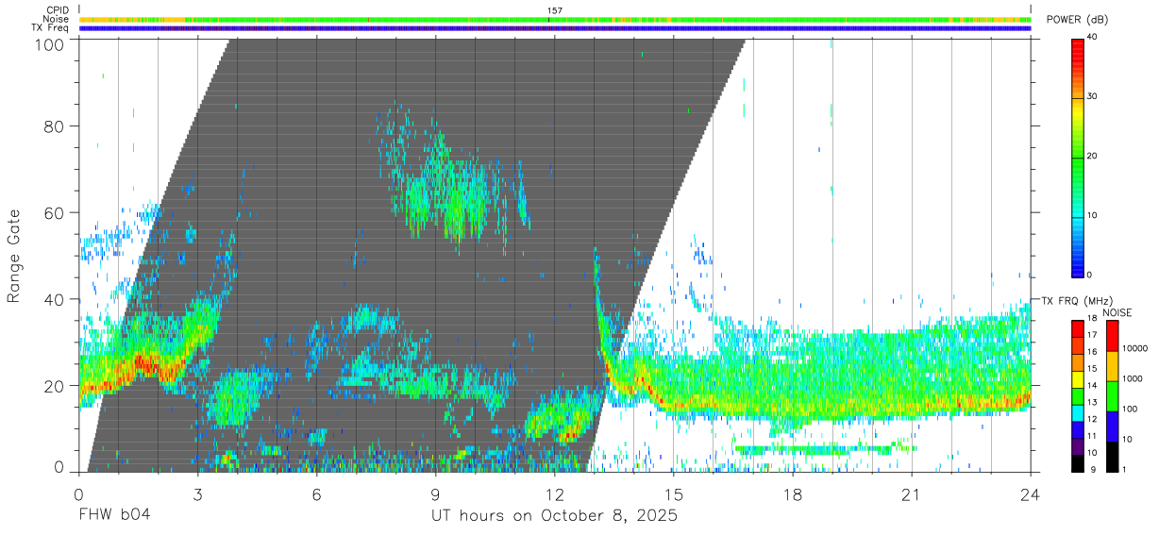This screenshot has height=535, width=1159.
Task: Click the 'UT hours on October 8, 2025' title
Action: click(554, 516)
